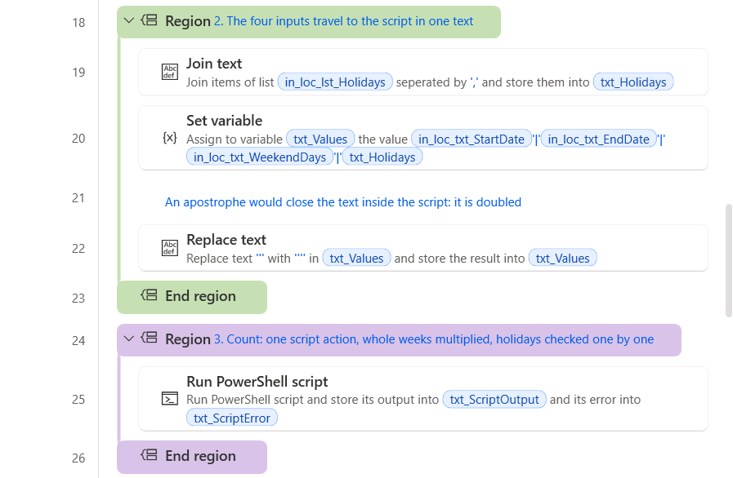Click line number 22
This screenshot has width=733, height=478.
(78, 248)
